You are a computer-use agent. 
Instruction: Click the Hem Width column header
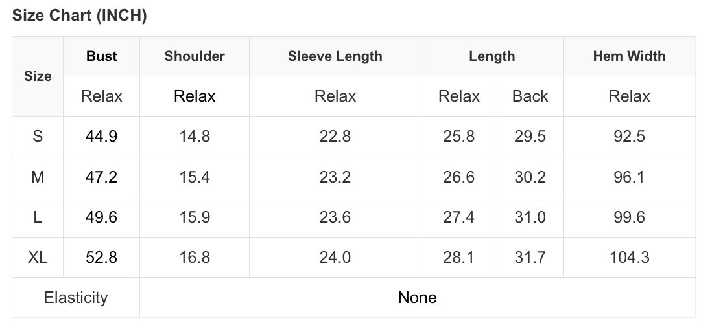tap(629, 56)
